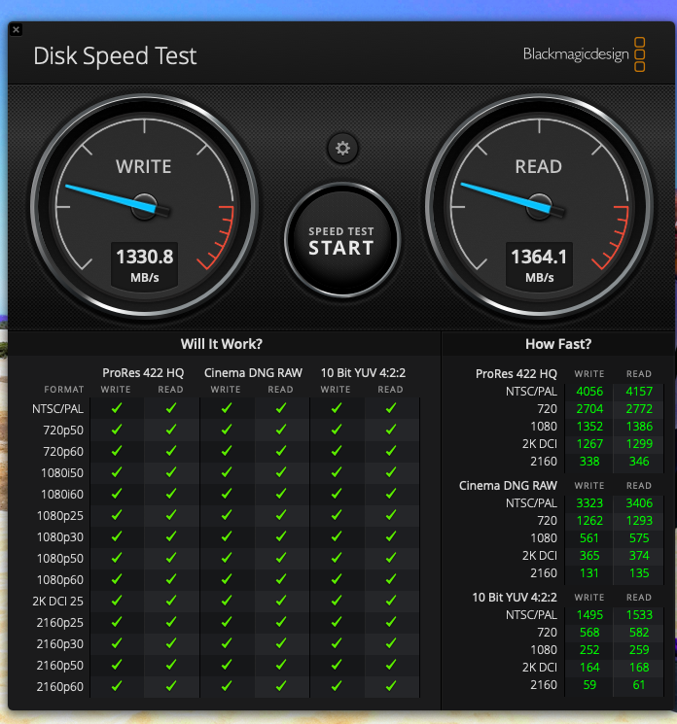Click 2160p30 ProRes 422 HQ write checkmark
677x724 pixels.
point(117,643)
